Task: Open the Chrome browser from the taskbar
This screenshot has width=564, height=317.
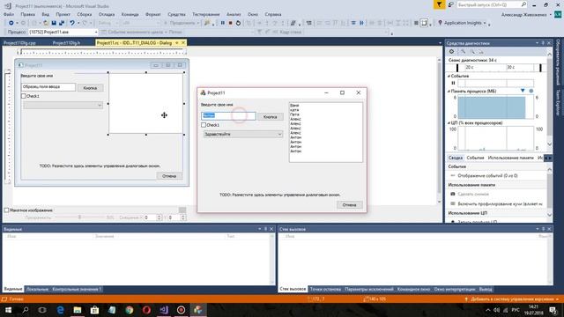Action: point(130,310)
